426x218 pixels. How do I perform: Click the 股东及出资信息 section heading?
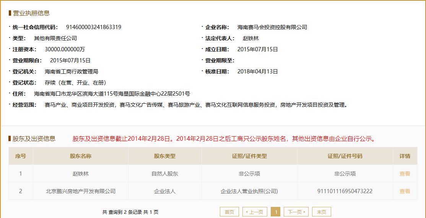pyautogui.click(x=34, y=138)
